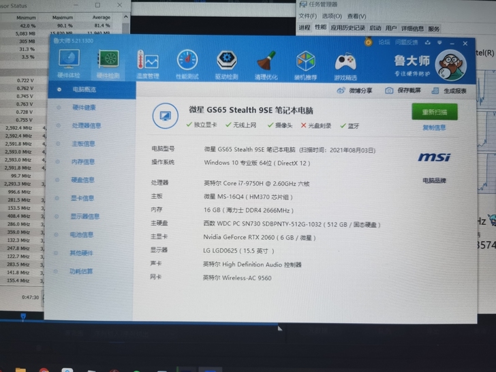496x372 pixels.
Task: Click Average column header in sensor window
Action: [102, 18]
